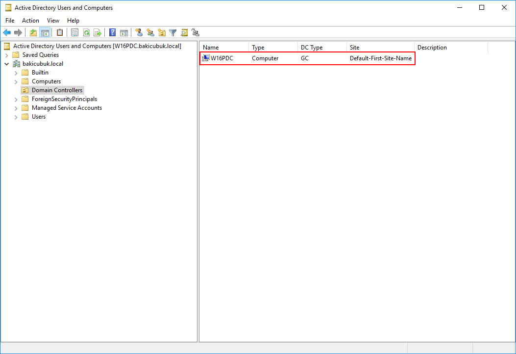Click Add to group toolbar icon
516x354 pixels.
(196, 32)
